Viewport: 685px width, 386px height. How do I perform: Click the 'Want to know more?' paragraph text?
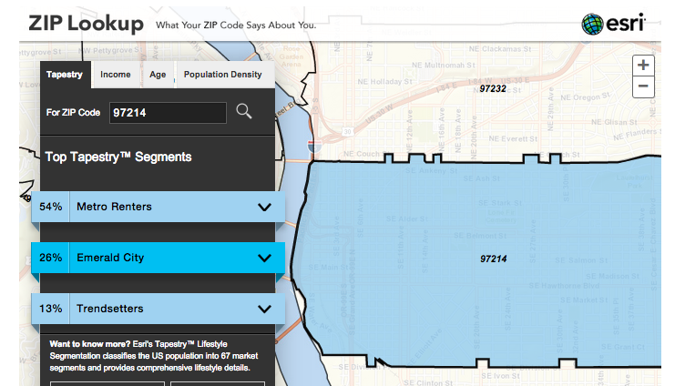coord(154,356)
